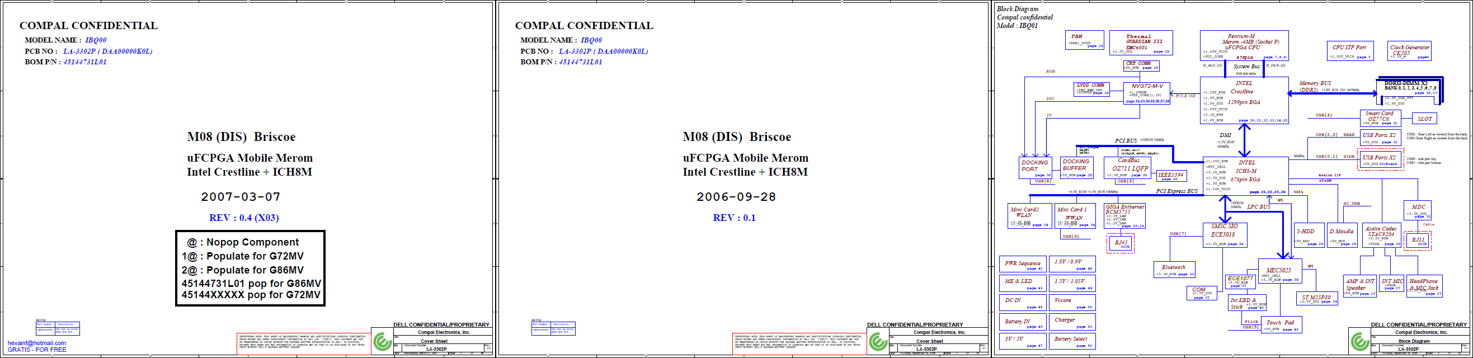Click '45144731L01 pop for G86MV' text
Screen dimensions: 1473x358
pos(251,284)
